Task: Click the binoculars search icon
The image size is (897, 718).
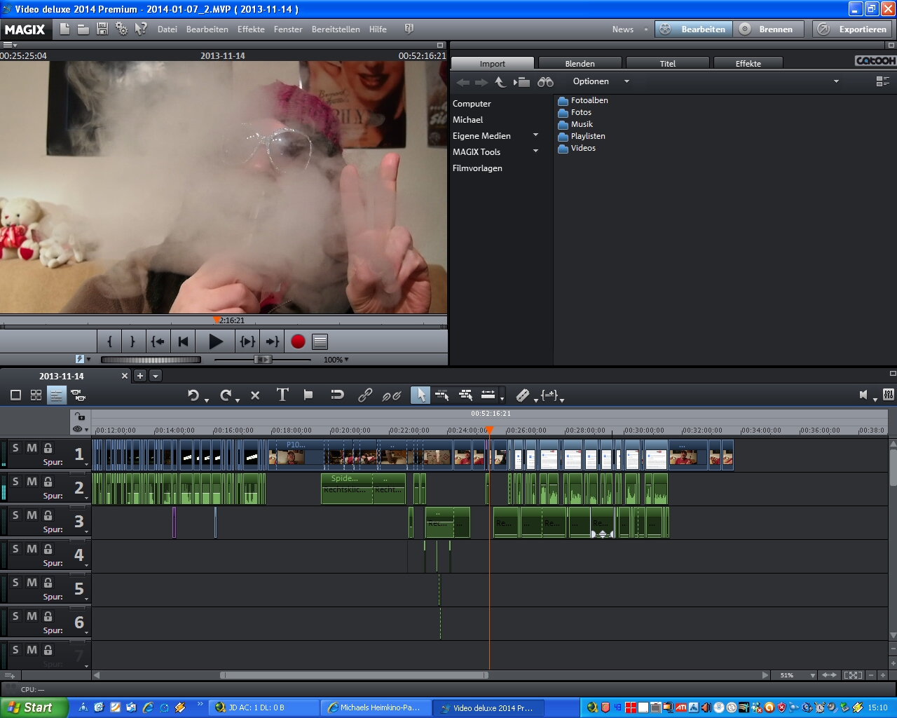Action: click(545, 82)
